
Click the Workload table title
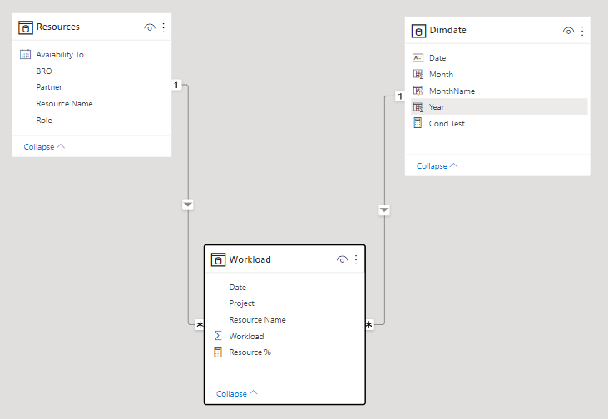click(250, 259)
